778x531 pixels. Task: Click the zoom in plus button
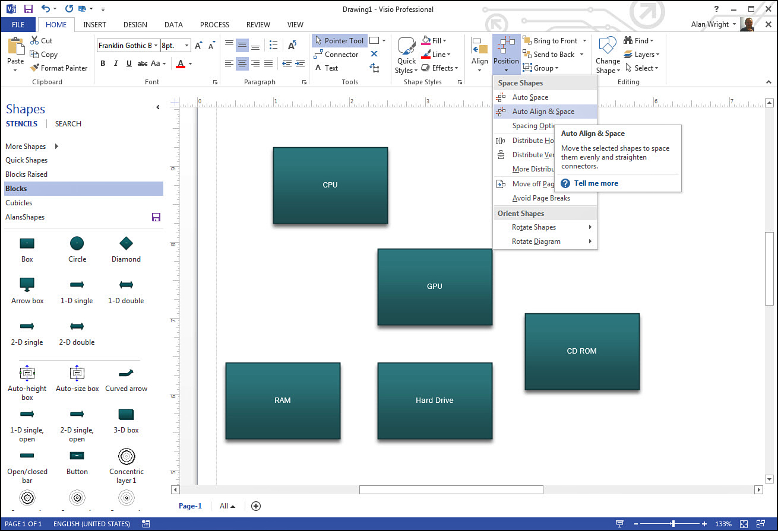(x=704, y=524)
